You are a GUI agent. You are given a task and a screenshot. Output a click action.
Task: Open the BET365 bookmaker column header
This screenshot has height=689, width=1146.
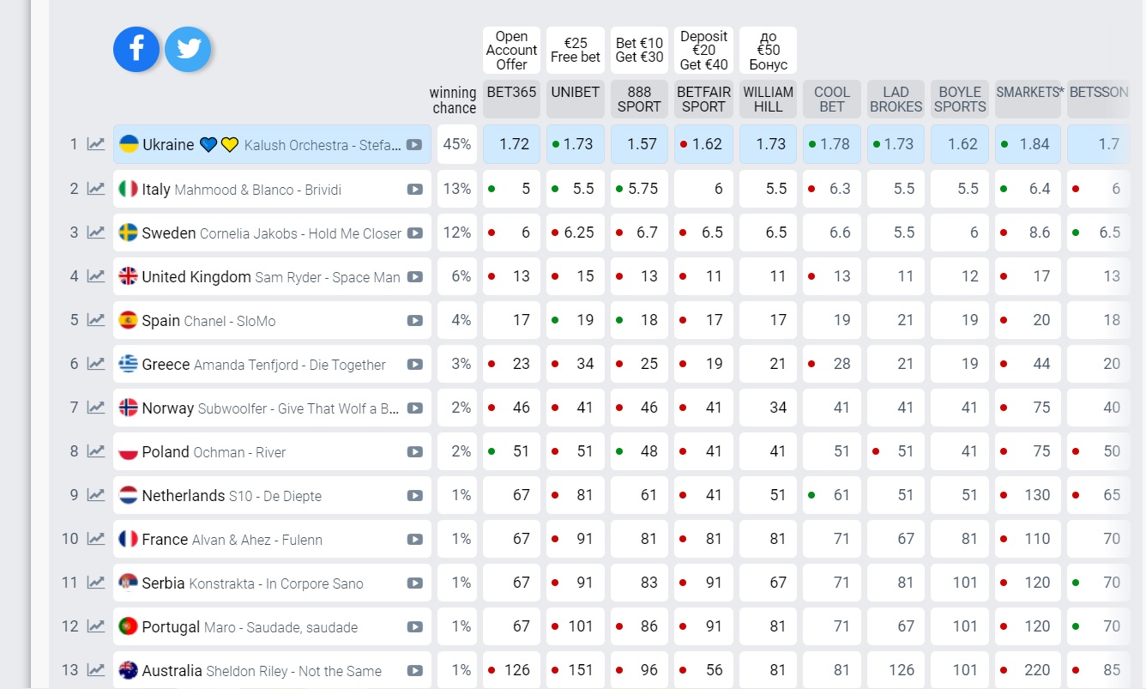[x=511, y=99]
